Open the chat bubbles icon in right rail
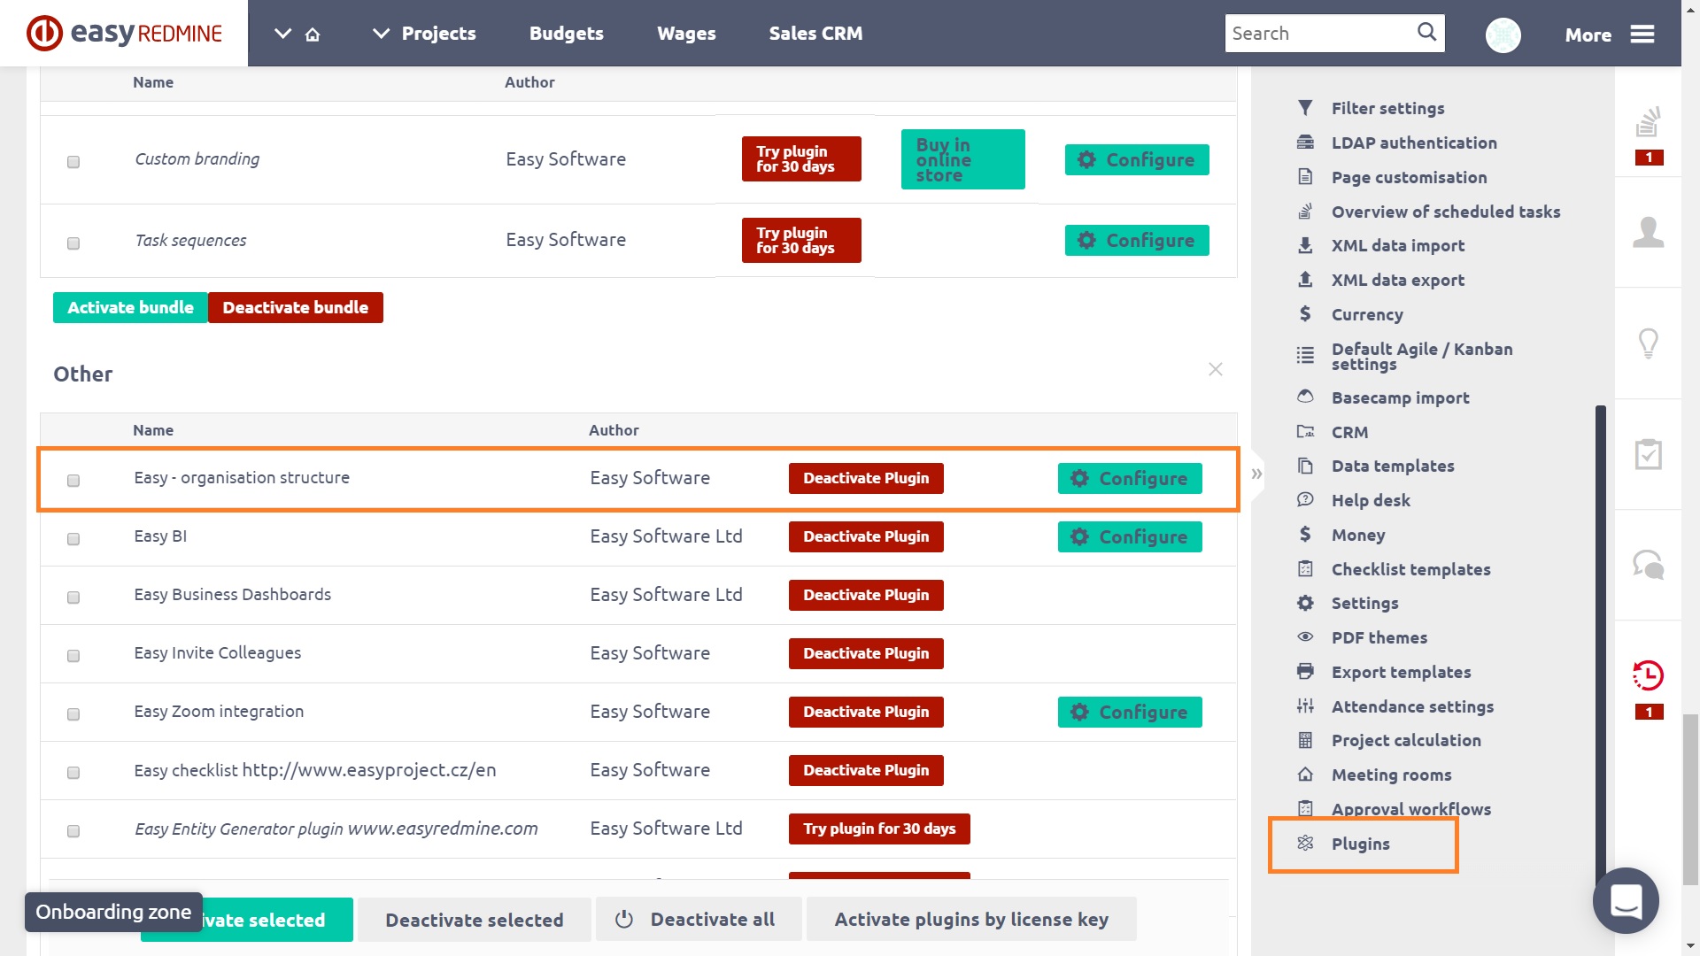 1648,564
